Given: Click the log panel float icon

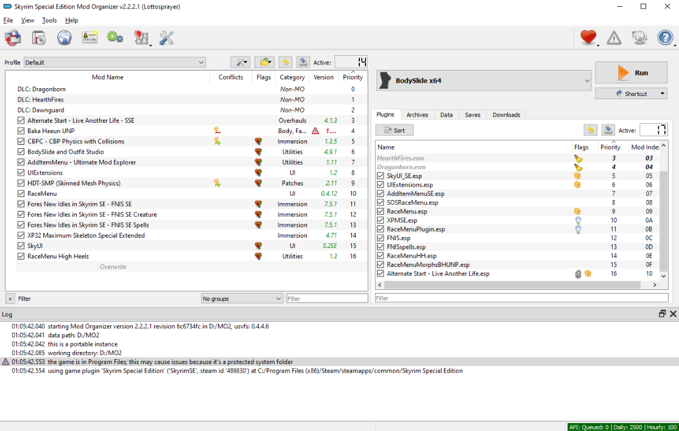Looking at the screenshot, I should 662,314.
